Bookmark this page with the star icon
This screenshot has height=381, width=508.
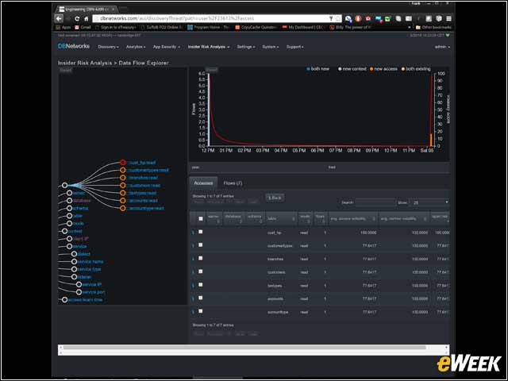click(337, 18)
